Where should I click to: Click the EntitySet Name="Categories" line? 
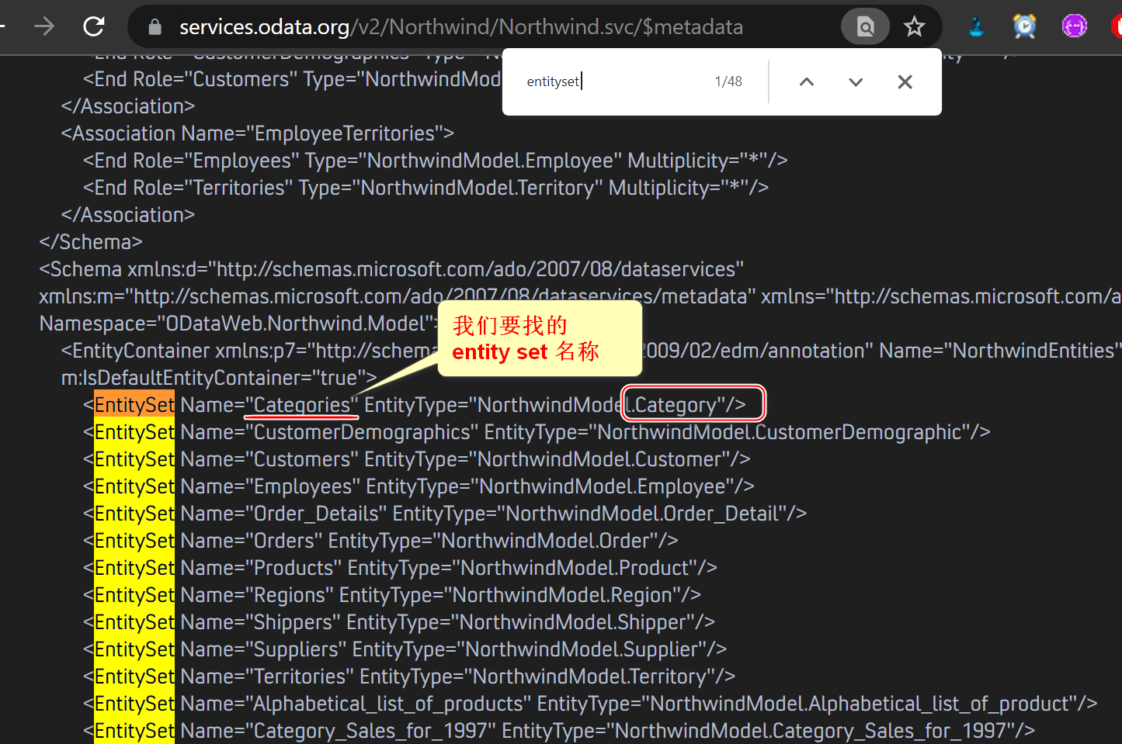click(x=415, y=405)
